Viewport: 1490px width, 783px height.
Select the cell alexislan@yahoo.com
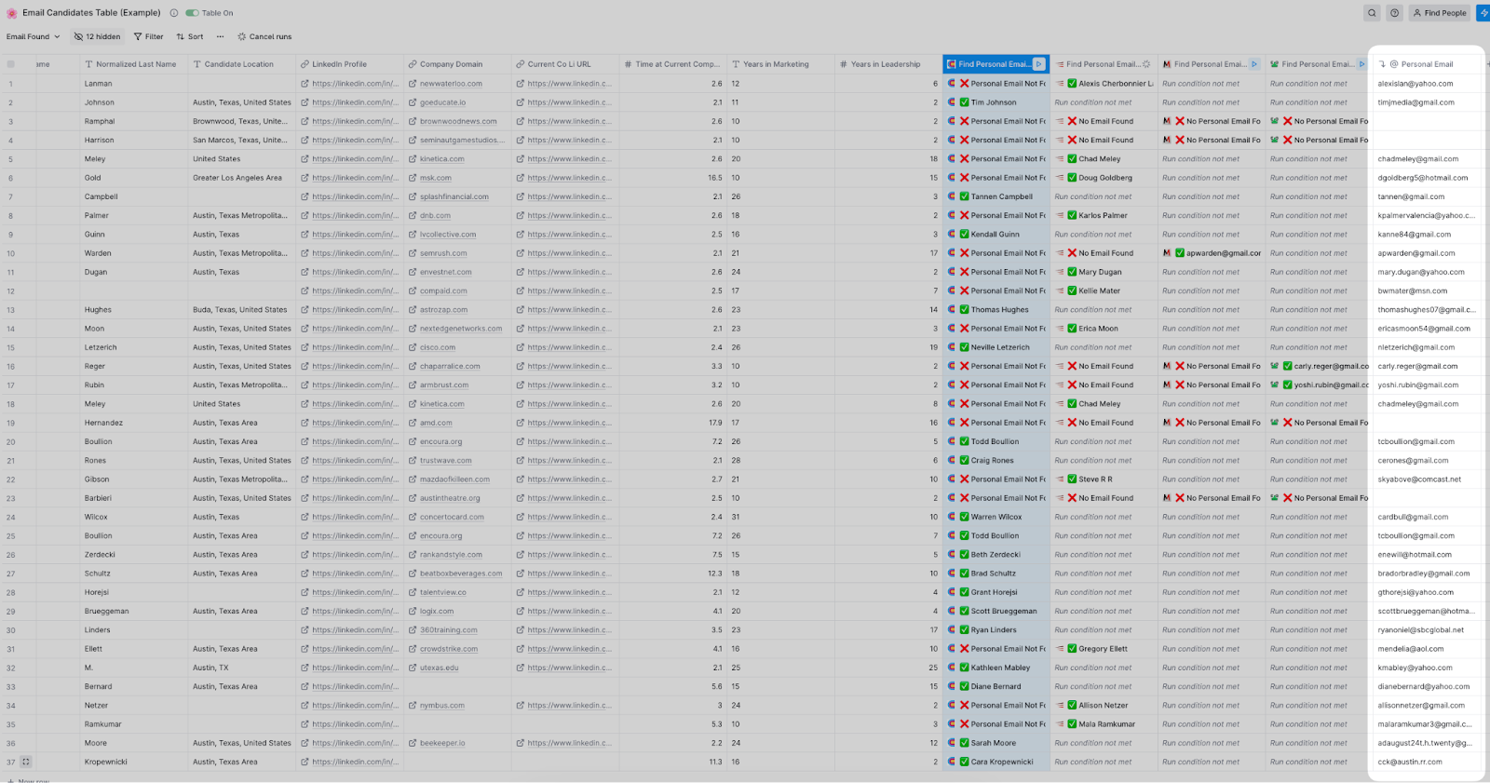(1427, 84)
